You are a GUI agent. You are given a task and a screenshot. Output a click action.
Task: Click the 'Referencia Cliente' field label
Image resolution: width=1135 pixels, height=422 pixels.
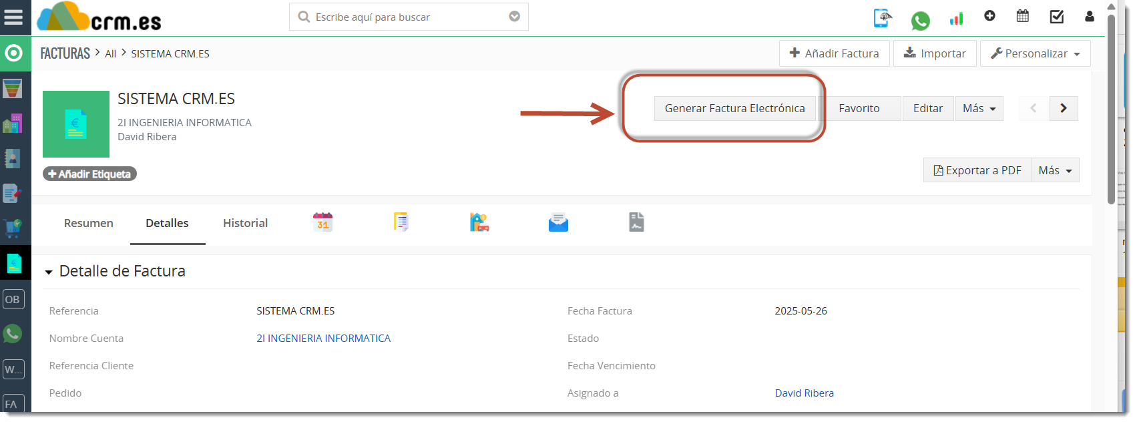[x=91, y=366]
